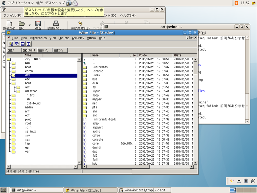The height and width of the screenshot is (193, 257).
Task: Open the View menu in Wine File
Action: [x=53, y=38]
